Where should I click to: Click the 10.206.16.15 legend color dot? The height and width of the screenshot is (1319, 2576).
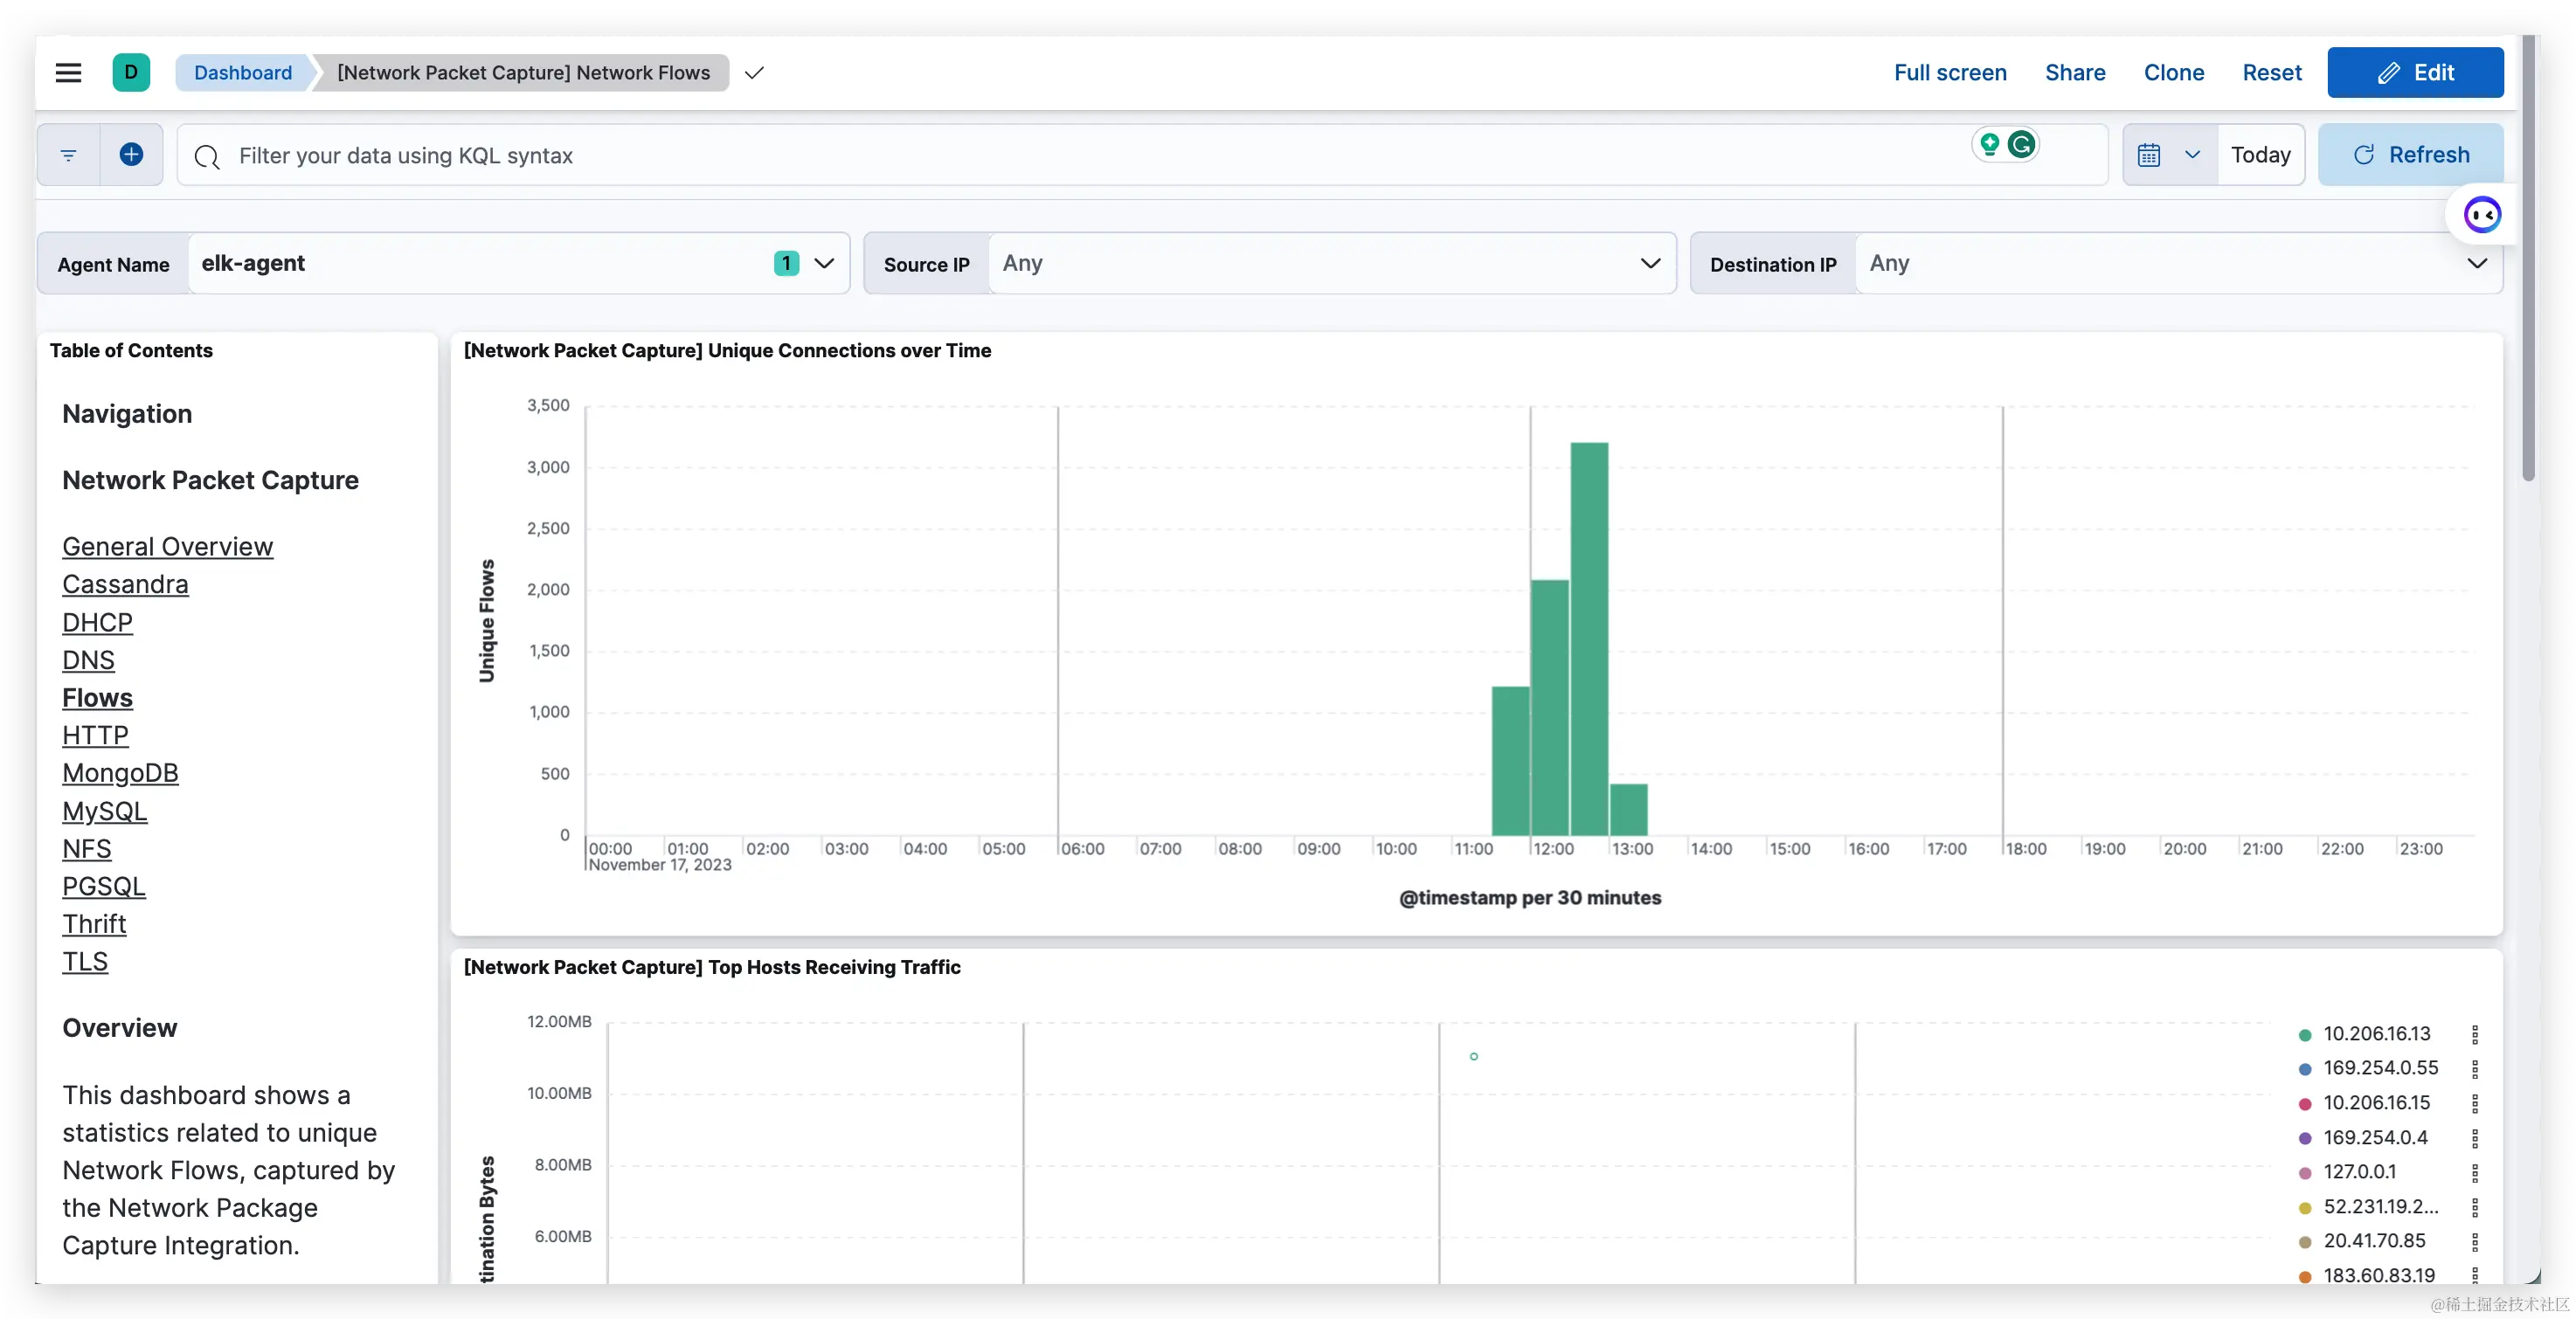2304,1104
